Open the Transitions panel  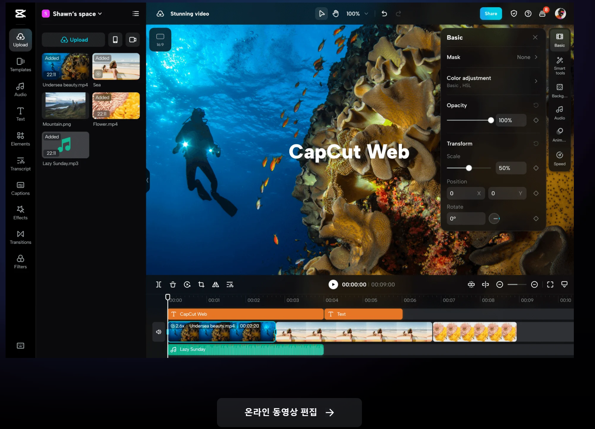21,237
